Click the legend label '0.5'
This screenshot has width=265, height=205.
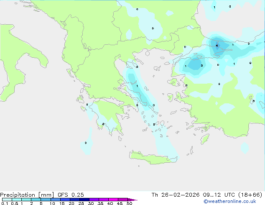tap(15, 203)
